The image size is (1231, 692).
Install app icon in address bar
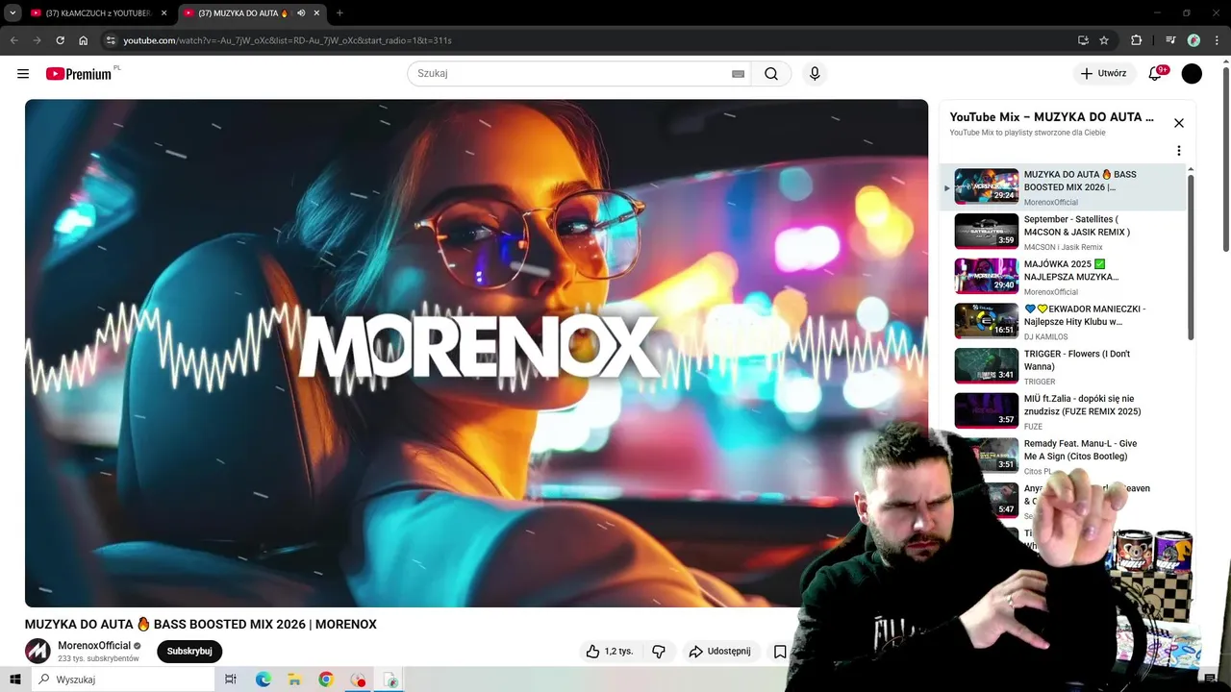(1083, 40)
